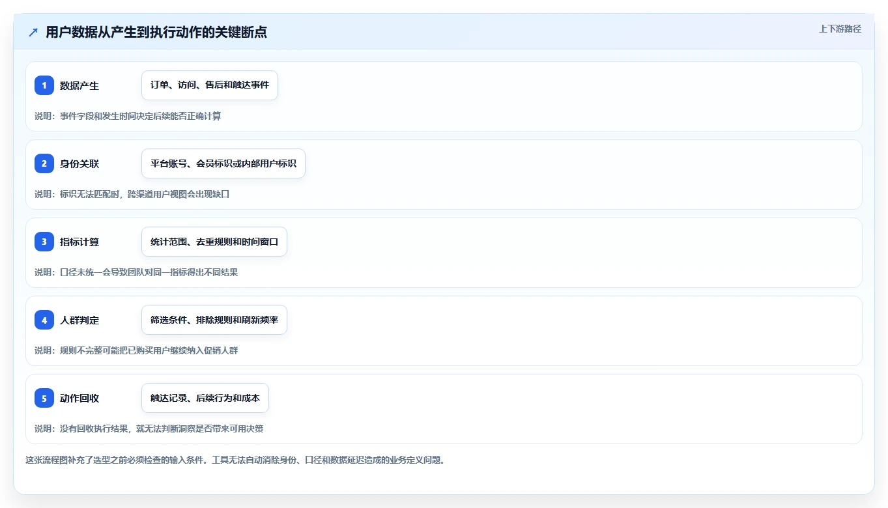
Task: Click the 指标计算 step label
Action: 79,242
